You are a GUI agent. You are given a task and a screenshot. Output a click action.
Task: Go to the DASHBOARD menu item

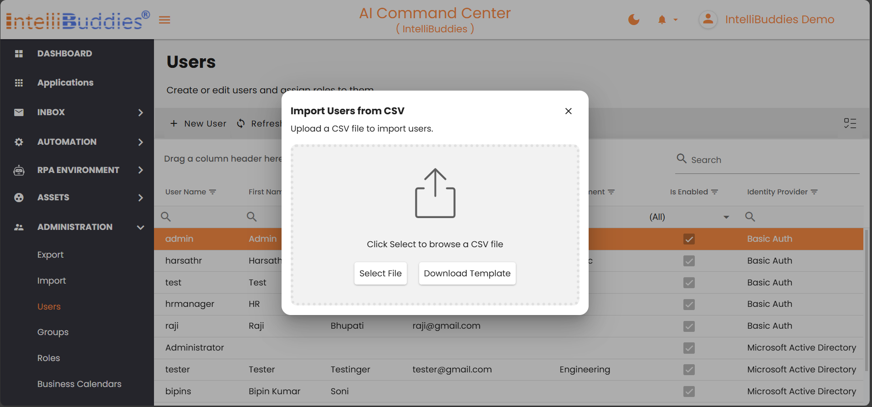(x=65, y=54)
